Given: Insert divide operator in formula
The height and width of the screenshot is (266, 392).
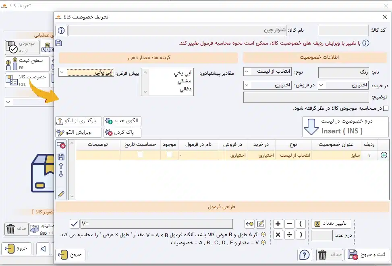Looking at the screenshot, I should [289, 235].
